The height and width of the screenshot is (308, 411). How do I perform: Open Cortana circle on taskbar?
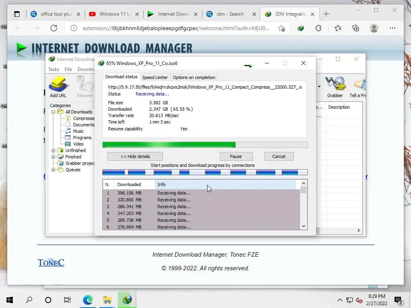click(48, 300)
